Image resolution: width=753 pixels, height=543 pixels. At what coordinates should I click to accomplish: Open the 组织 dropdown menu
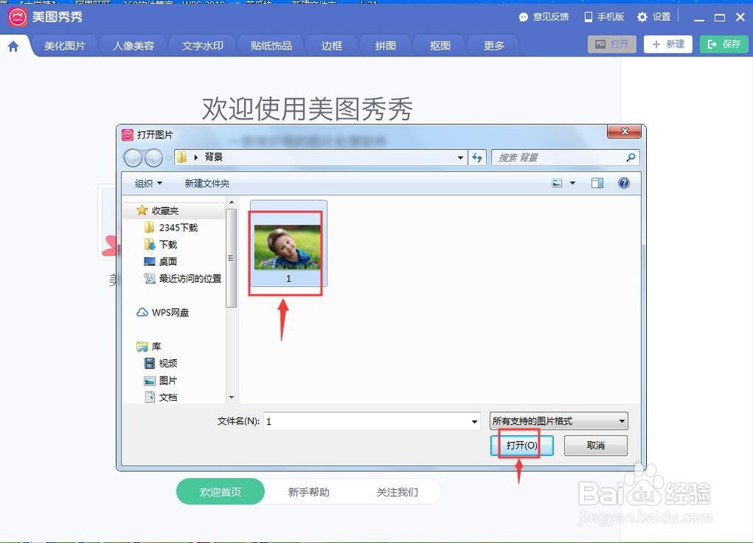tap(148, 184)
